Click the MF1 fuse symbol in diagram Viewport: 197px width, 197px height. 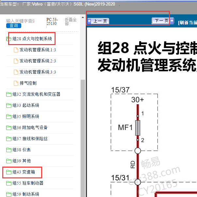[x=138, y=128]
